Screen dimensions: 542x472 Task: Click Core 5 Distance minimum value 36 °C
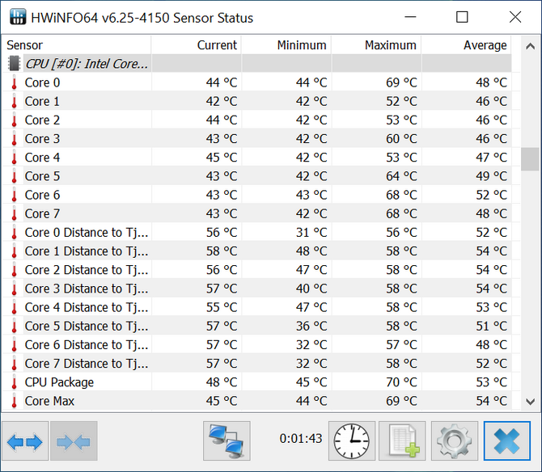click(x=311, y=326)
